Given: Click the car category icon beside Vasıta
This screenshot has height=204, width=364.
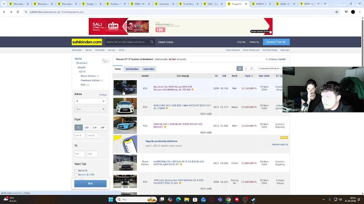Looking at the screenshot, I should (x=105, y=61).
